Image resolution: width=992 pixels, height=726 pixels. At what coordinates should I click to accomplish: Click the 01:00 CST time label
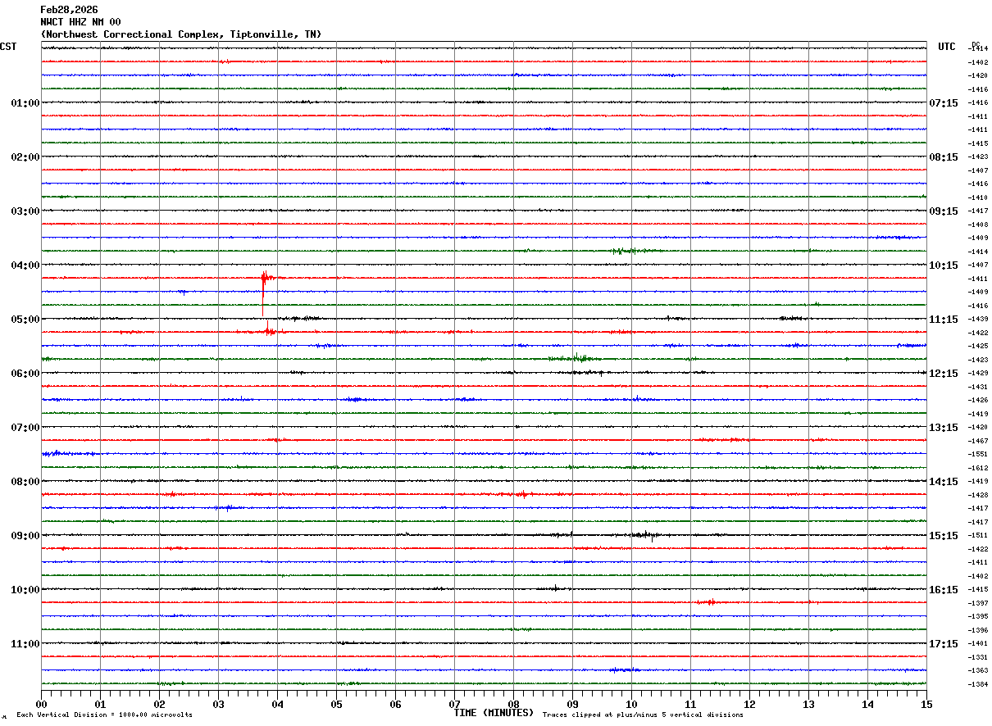coord(25,103)
